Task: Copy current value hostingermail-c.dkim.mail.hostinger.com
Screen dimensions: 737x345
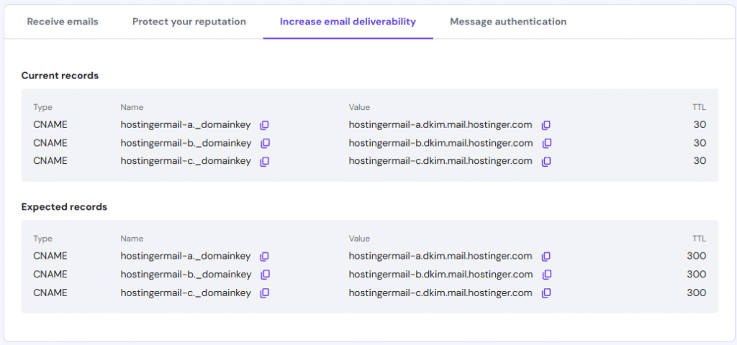Action: [546, 162]
